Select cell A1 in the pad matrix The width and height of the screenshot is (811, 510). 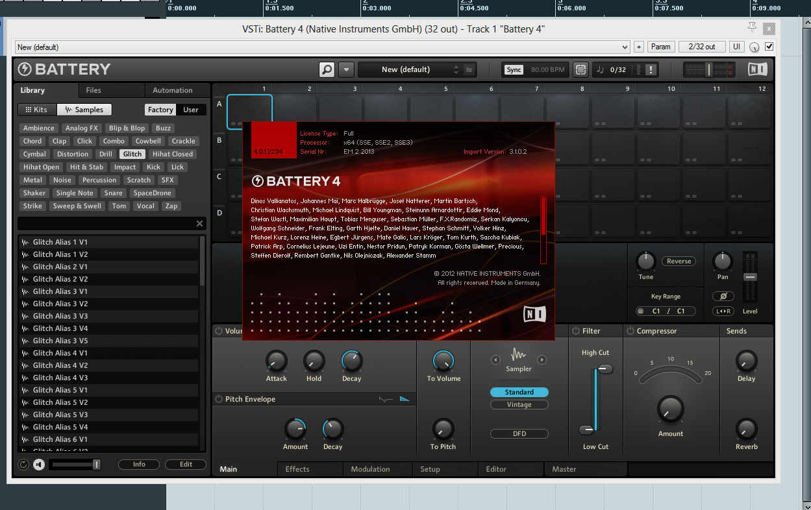(249, 112)
